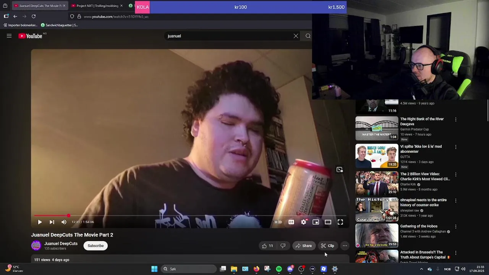Viewport: 489px width, 275px height.
Task: Open options for Attacked in Brussels video
Action: [456, 253]
